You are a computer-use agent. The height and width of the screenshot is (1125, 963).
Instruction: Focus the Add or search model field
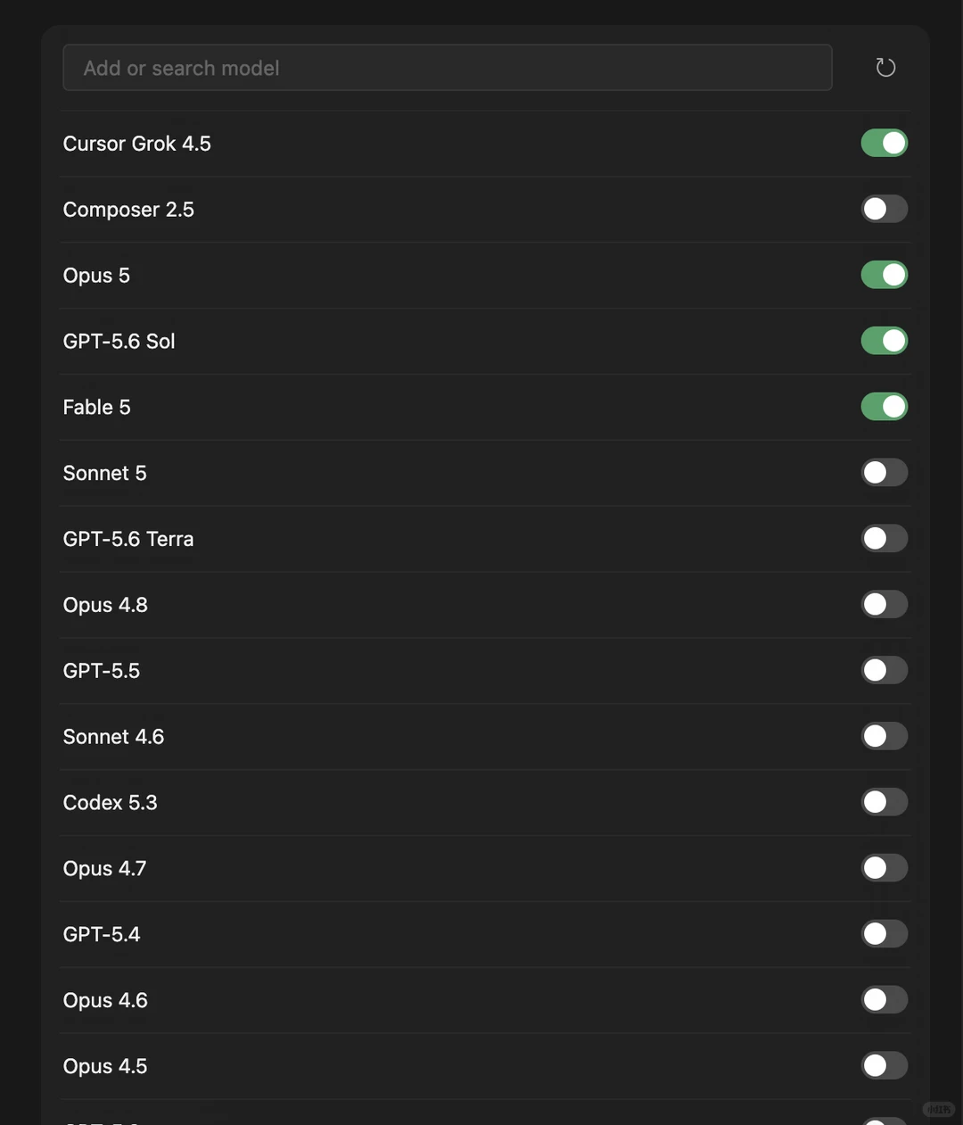[x=448, y=68]
